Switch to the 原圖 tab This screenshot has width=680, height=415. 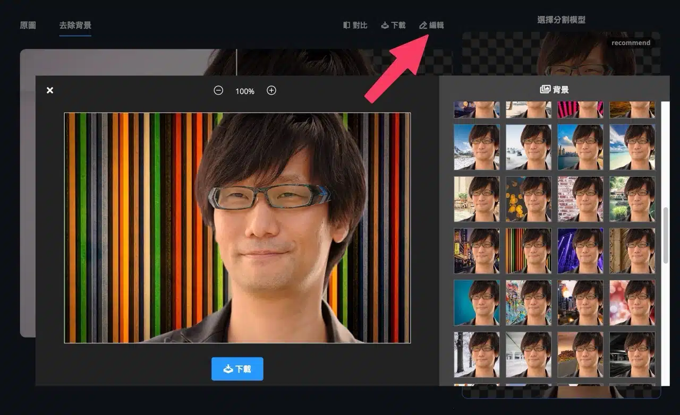pos(28,25)
